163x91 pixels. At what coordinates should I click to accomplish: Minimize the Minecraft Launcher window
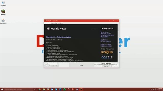point(109,21)
